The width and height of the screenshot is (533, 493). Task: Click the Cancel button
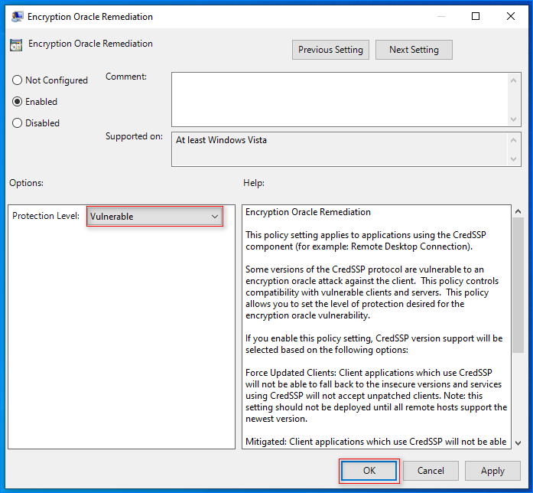[431, 471]
